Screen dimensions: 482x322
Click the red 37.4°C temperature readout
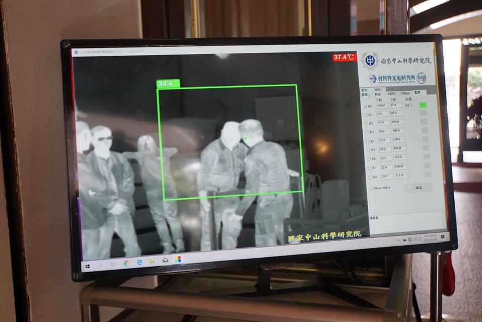click(x=344, y=57)
